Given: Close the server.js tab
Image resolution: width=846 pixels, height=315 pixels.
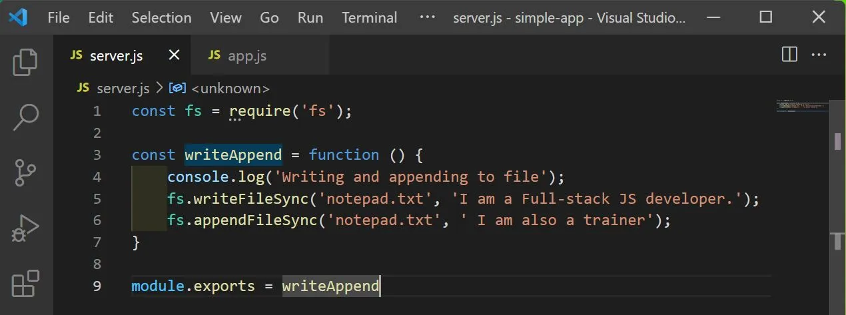Looking at the screenshot, I should pyautogui.click(x=174, y=55).
